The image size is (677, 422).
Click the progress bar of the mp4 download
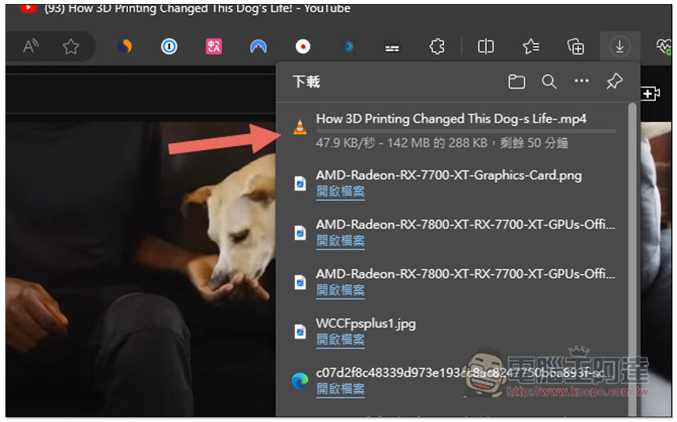point(466,131)
